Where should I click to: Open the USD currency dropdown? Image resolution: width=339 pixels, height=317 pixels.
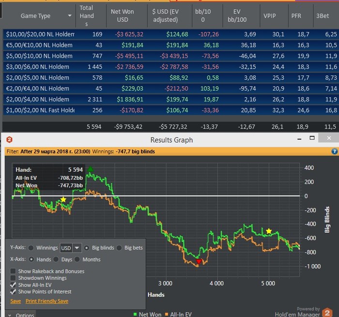pos(77,248)
